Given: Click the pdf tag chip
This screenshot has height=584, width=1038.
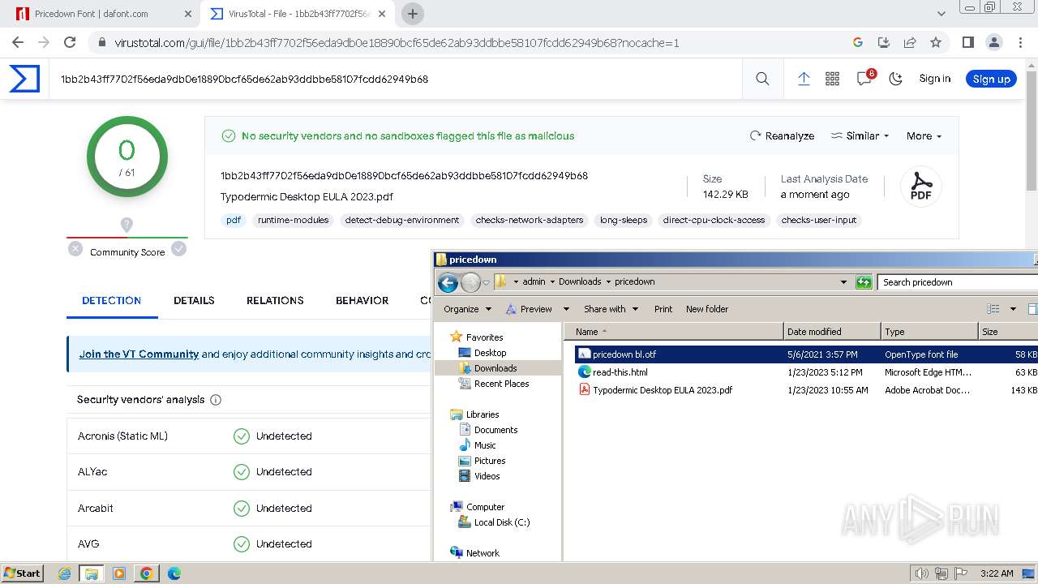Looking at the screenshot, I should 234,220.
